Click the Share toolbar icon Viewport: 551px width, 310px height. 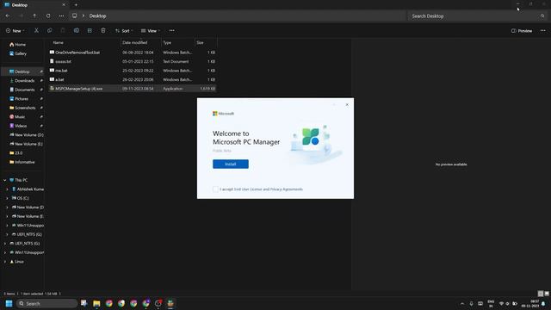[x=90, y=31]
